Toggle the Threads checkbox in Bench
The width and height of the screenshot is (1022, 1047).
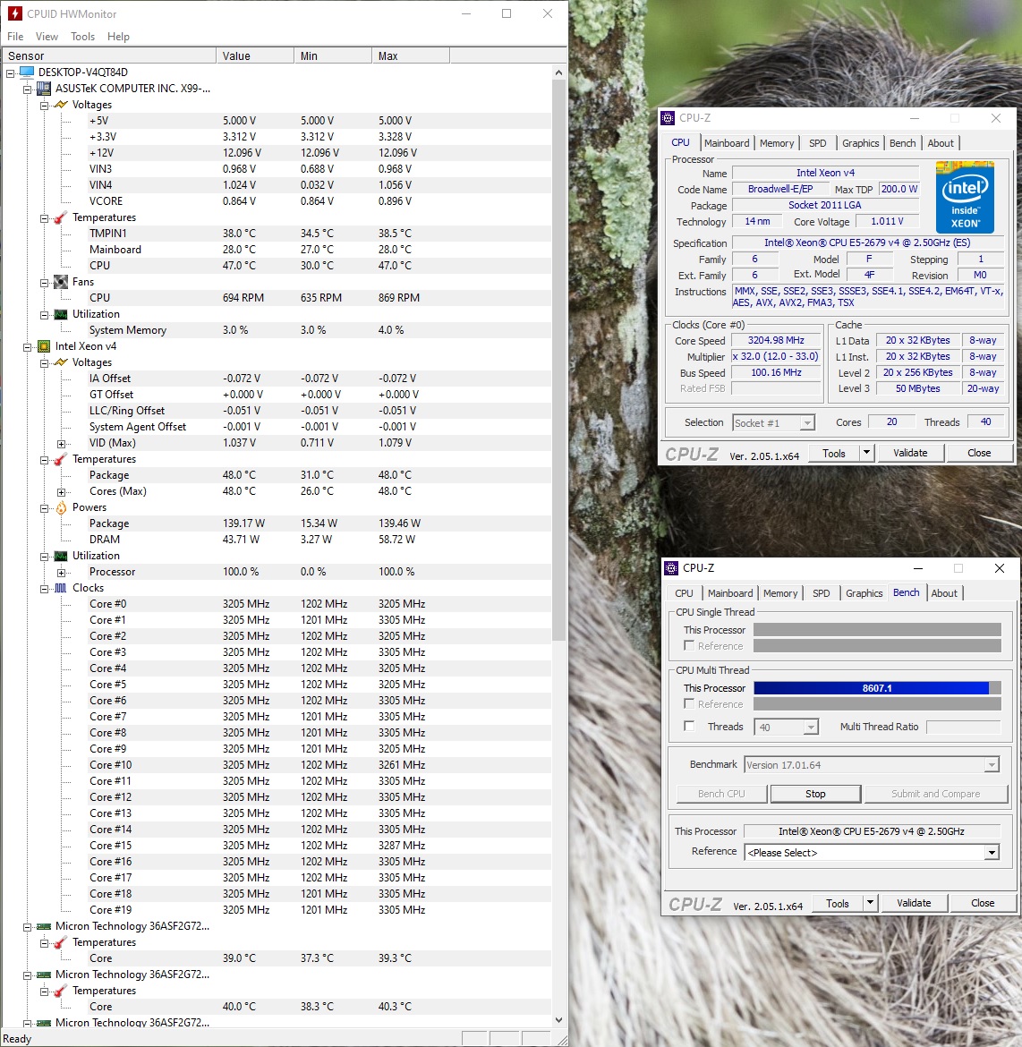689,727
